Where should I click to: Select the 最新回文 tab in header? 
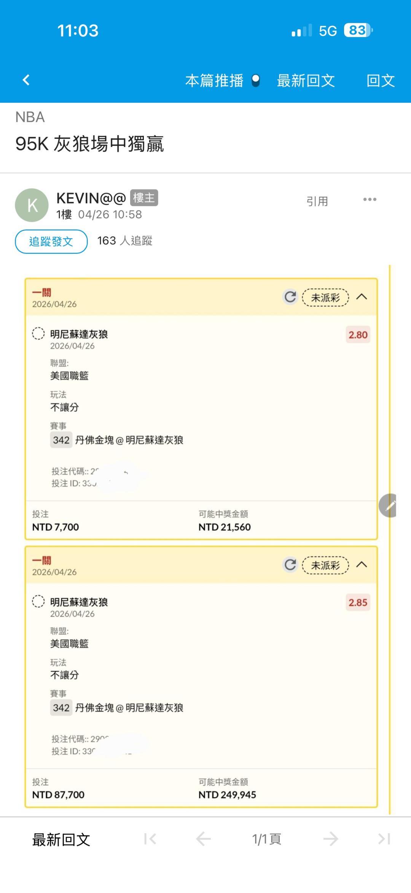(306, 81)
